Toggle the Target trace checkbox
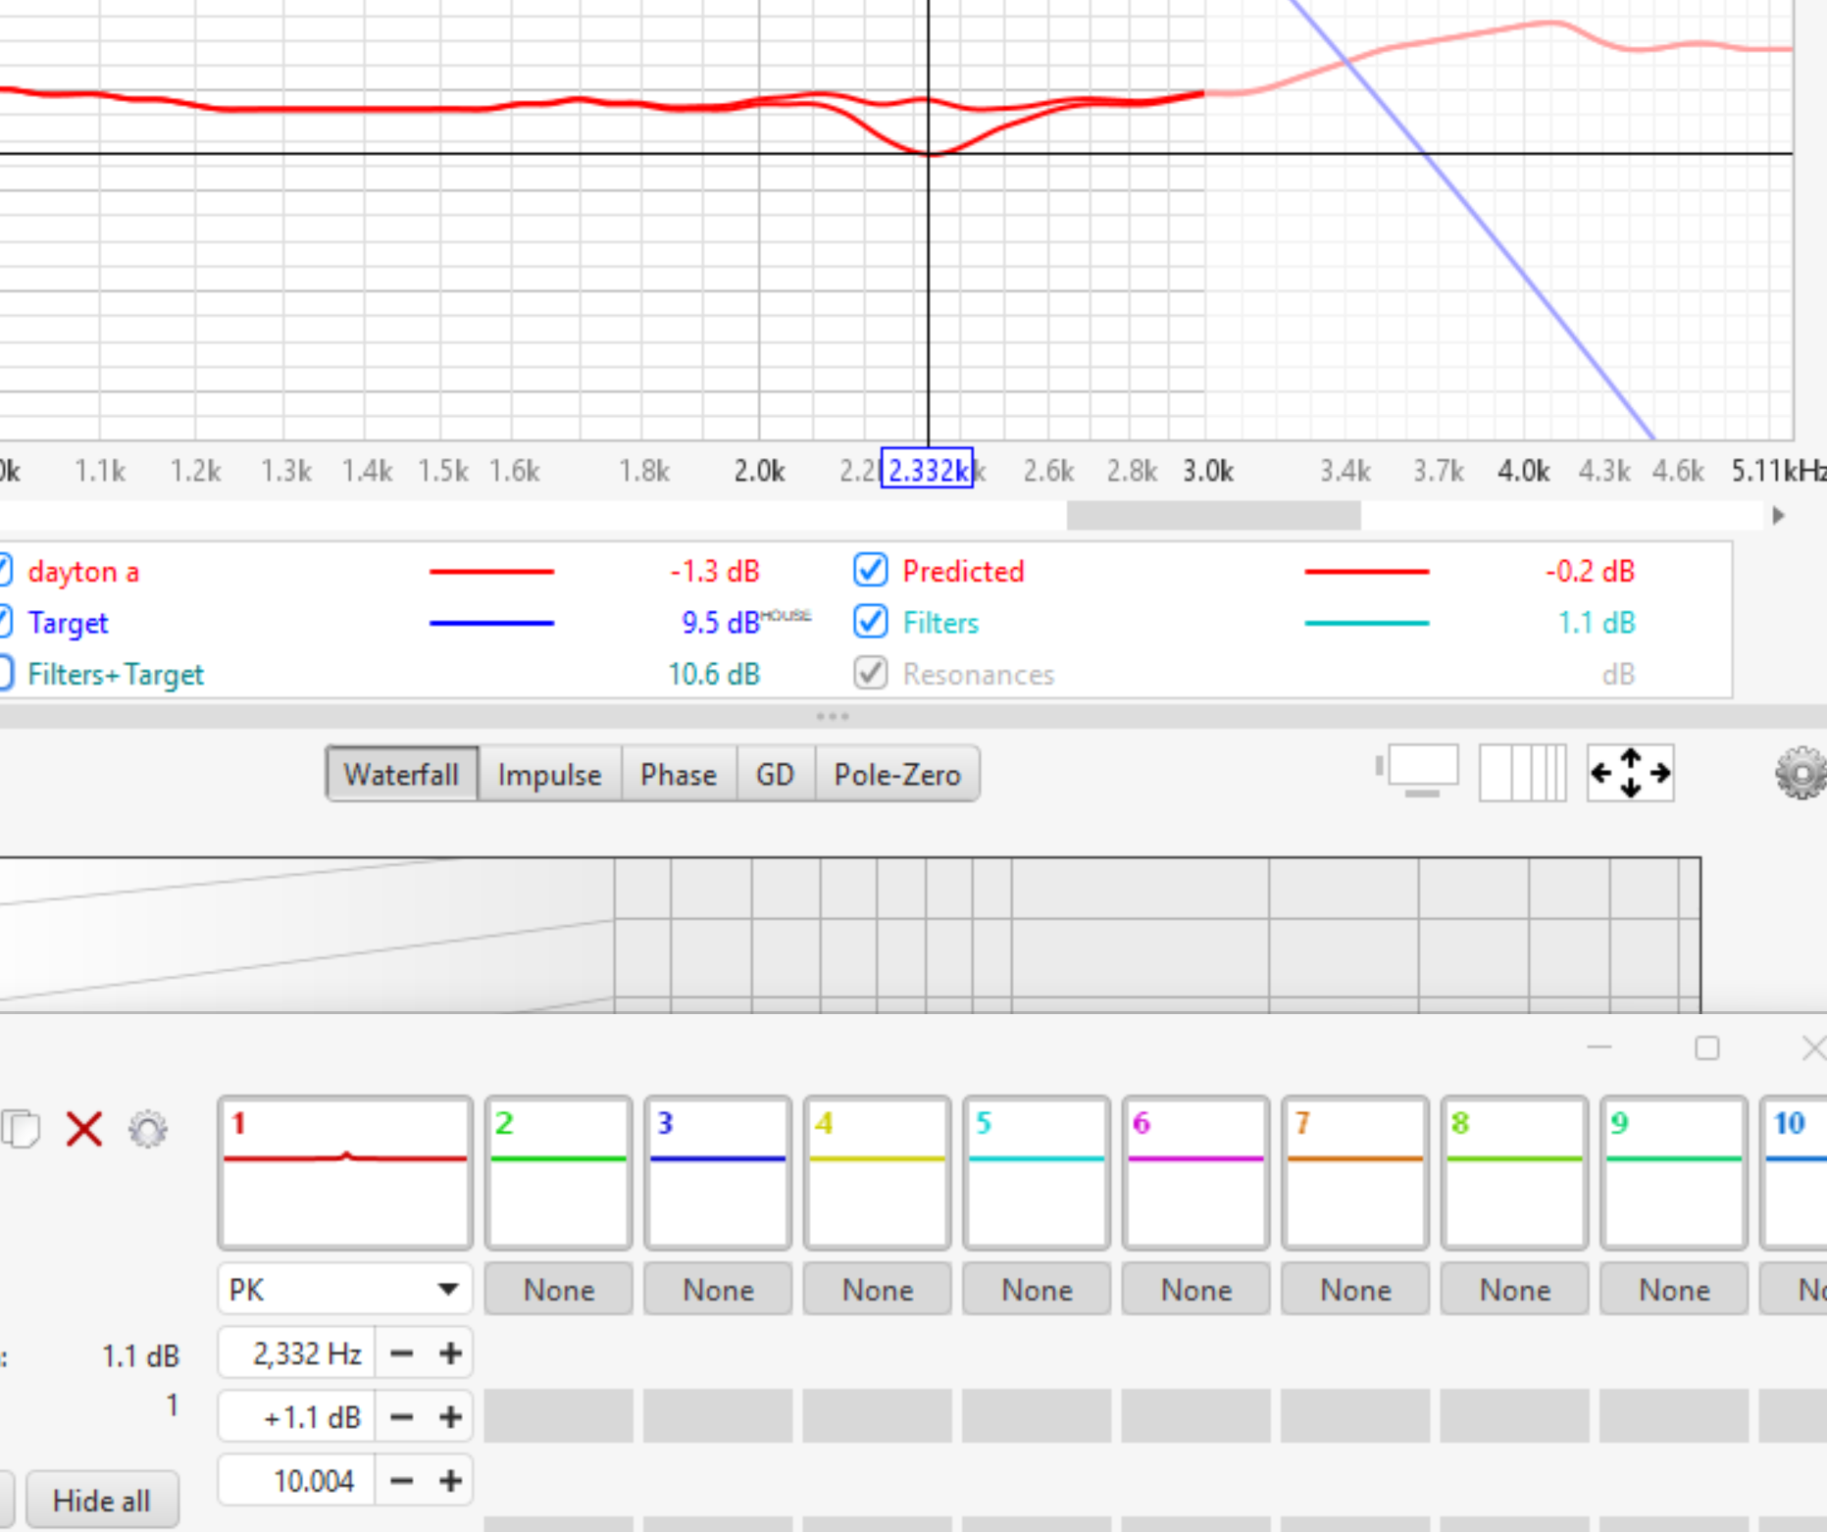Viewport: 1827px width, 1532px height. (x=5, y=622)
